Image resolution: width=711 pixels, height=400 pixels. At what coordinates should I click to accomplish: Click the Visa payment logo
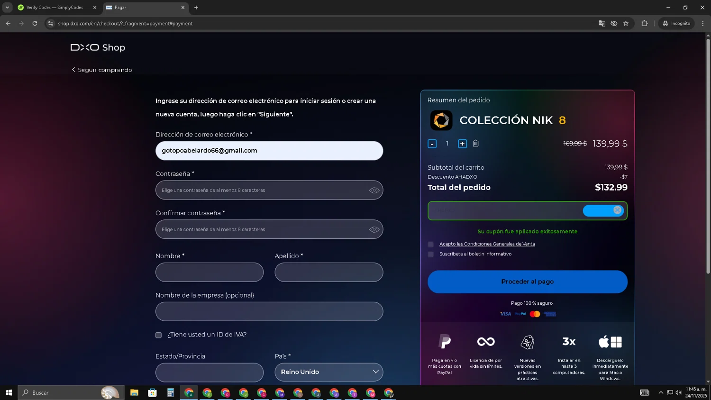point(505,314)
